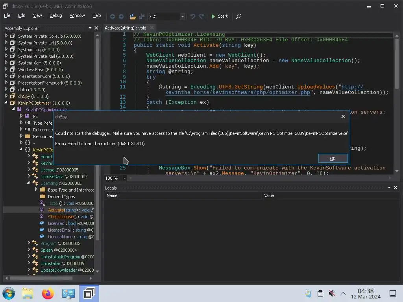The image size is (403, 302).
Task: Close the Assembly Explorer panel
Action: point(96,28)
